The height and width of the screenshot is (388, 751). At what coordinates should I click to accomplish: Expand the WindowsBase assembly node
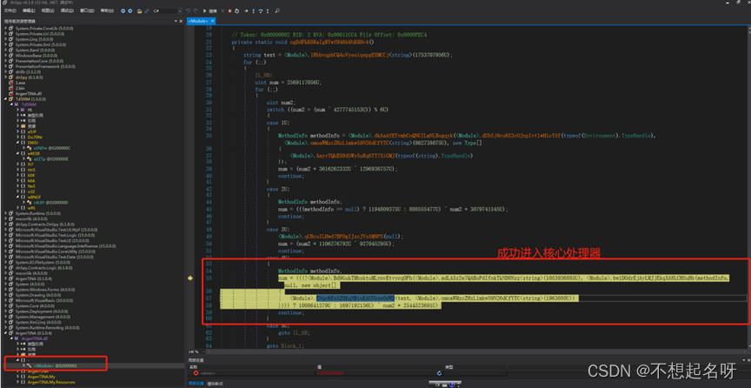(x=6, y=56)
